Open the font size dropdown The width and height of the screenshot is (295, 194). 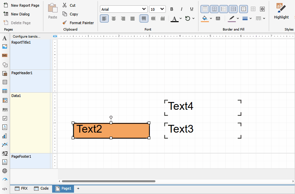pyautogui.click(x=157, y=9)
